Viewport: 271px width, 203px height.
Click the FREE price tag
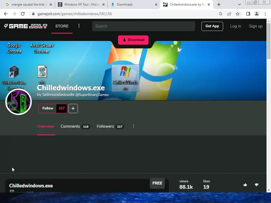click(x=157, y=183)
